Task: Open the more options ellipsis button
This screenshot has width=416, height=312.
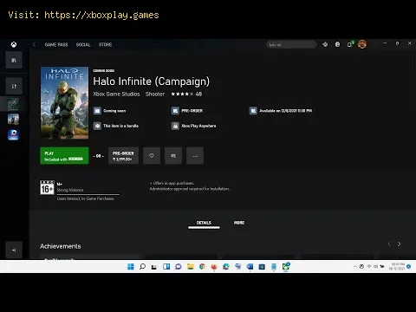Action: pyautogui.click(x=195, y=156)
